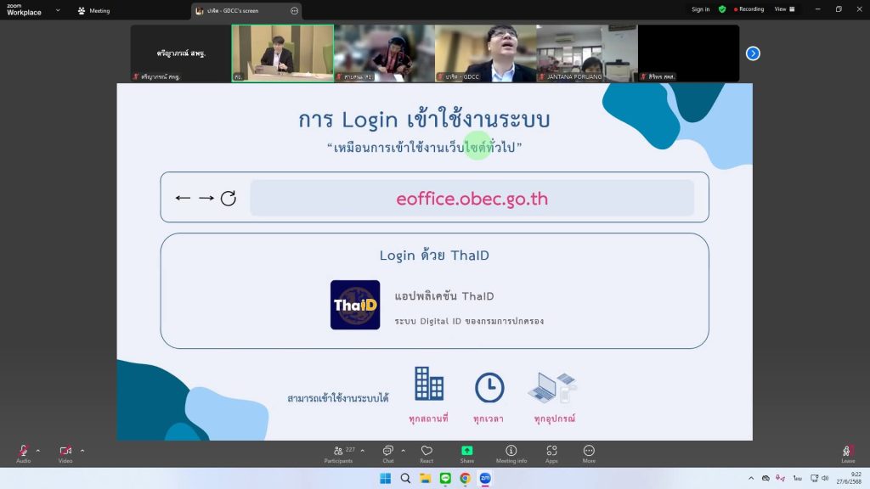This screenshot has height=489, width=870.
Task: Open Google Chrome from taskbar
Action: tap(465, 478)
